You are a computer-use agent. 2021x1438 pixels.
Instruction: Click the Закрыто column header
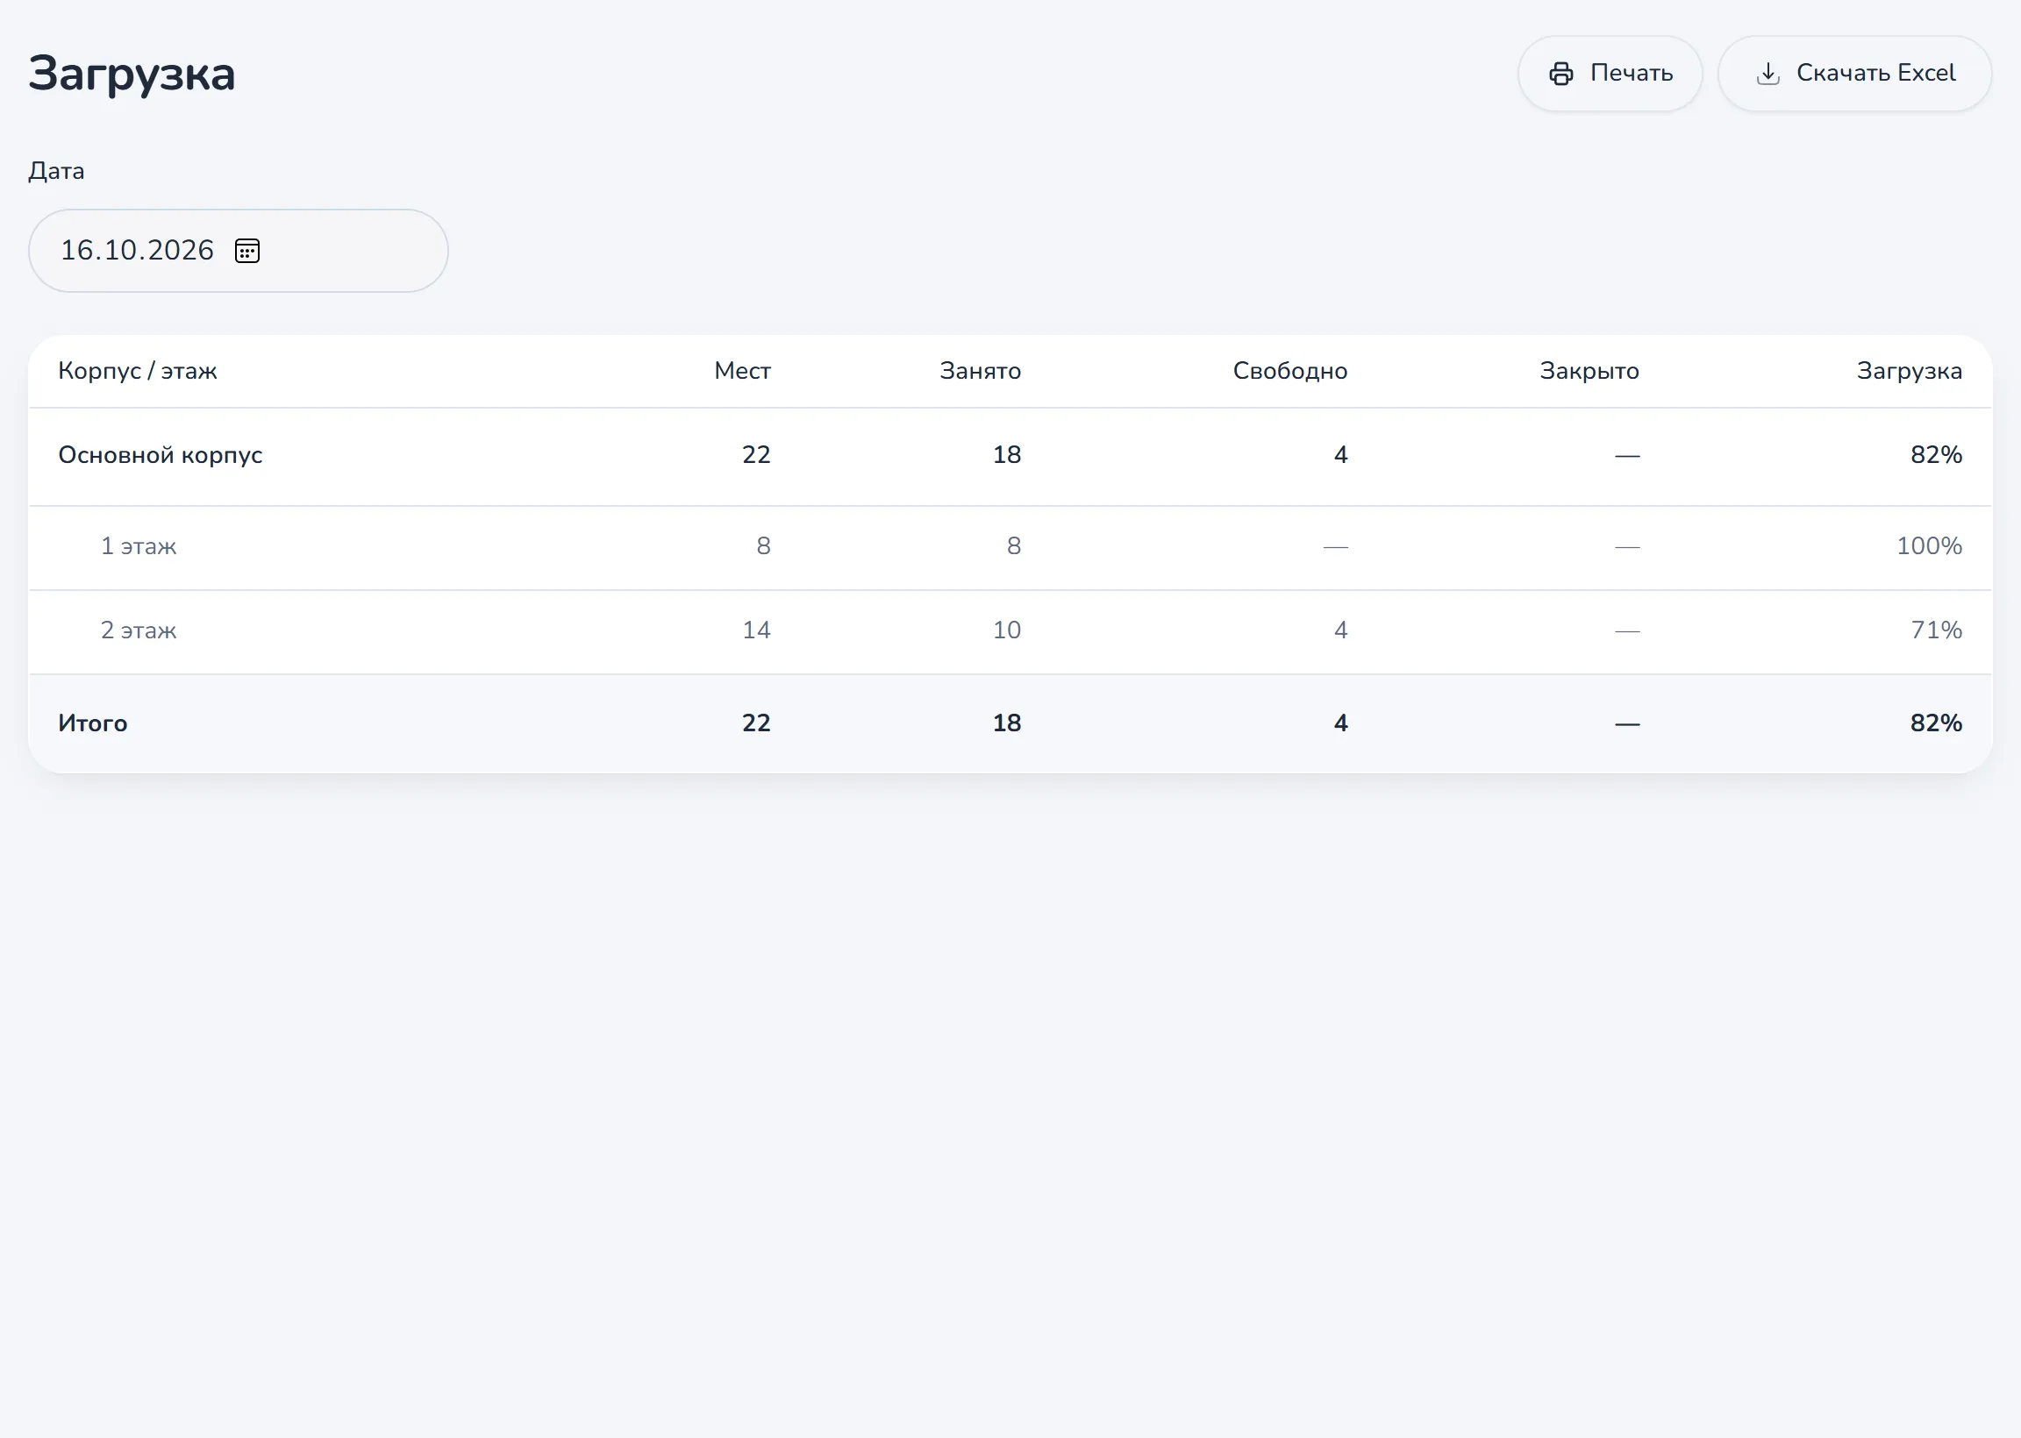coord(1589,371)
